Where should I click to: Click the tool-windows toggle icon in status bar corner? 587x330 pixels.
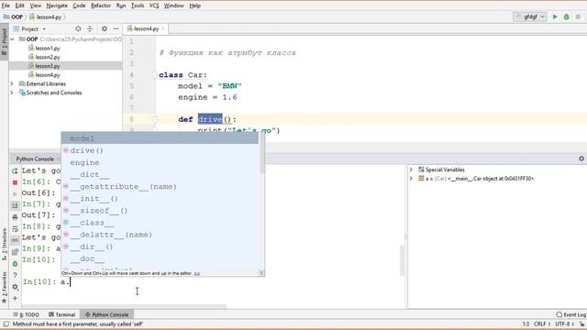[6, 324]
